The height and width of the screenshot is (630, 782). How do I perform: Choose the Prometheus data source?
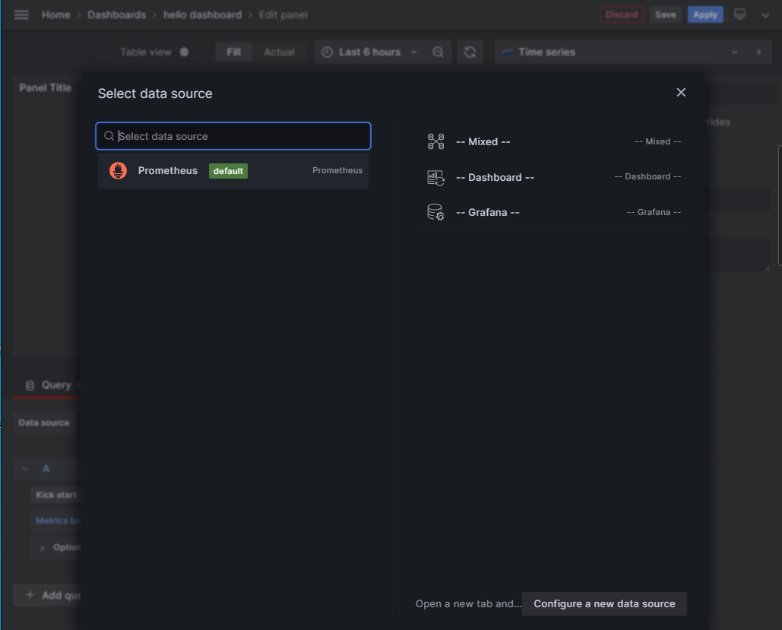point(233,170)
